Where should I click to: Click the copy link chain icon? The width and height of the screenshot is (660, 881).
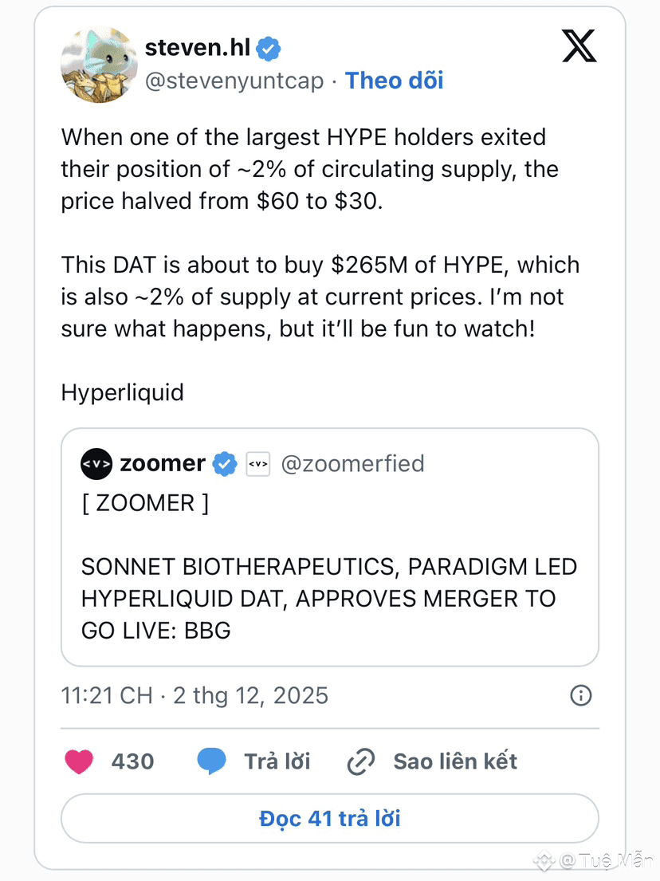(361, 761)
